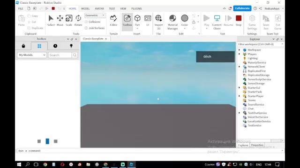Image resolution: width=300 pixels, height=168 pixels.
Task: Open Material Manager
Action: tap(172, 22)
